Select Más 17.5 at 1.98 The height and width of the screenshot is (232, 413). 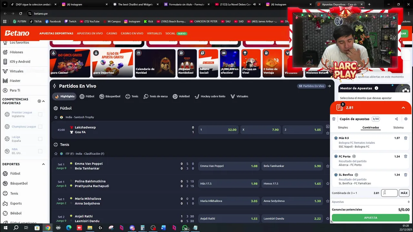point(229,183)
